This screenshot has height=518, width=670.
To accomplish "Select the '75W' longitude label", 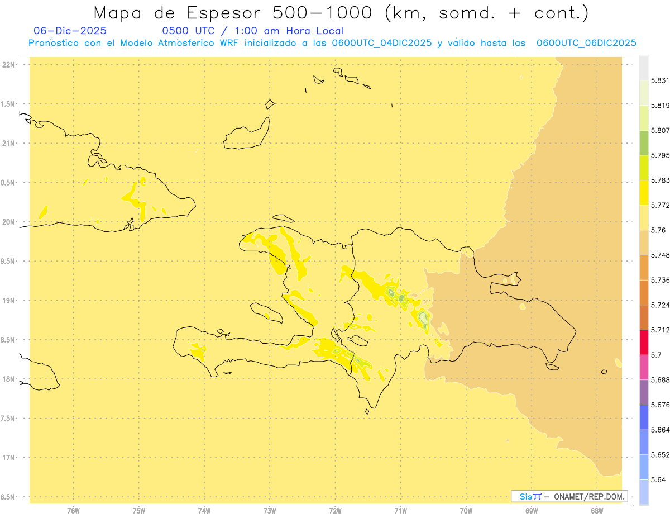I will [x=139, y=511].
